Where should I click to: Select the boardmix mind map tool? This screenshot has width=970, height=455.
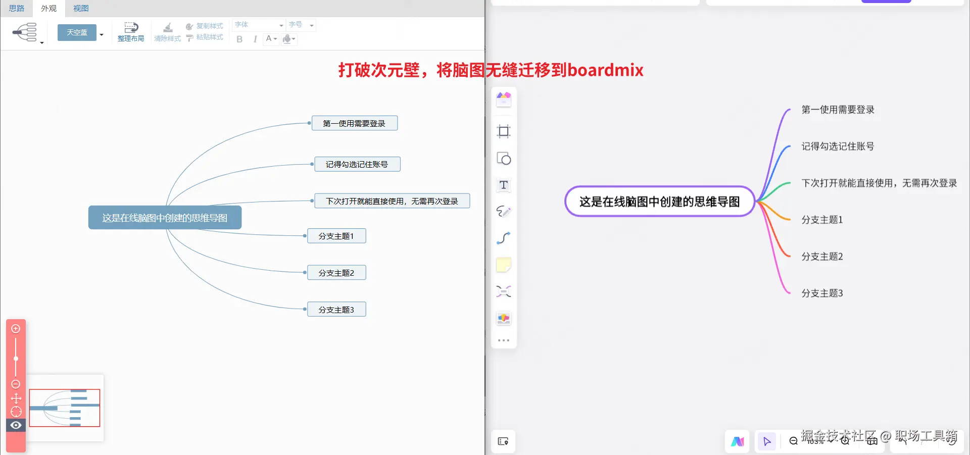pos(504,291)
